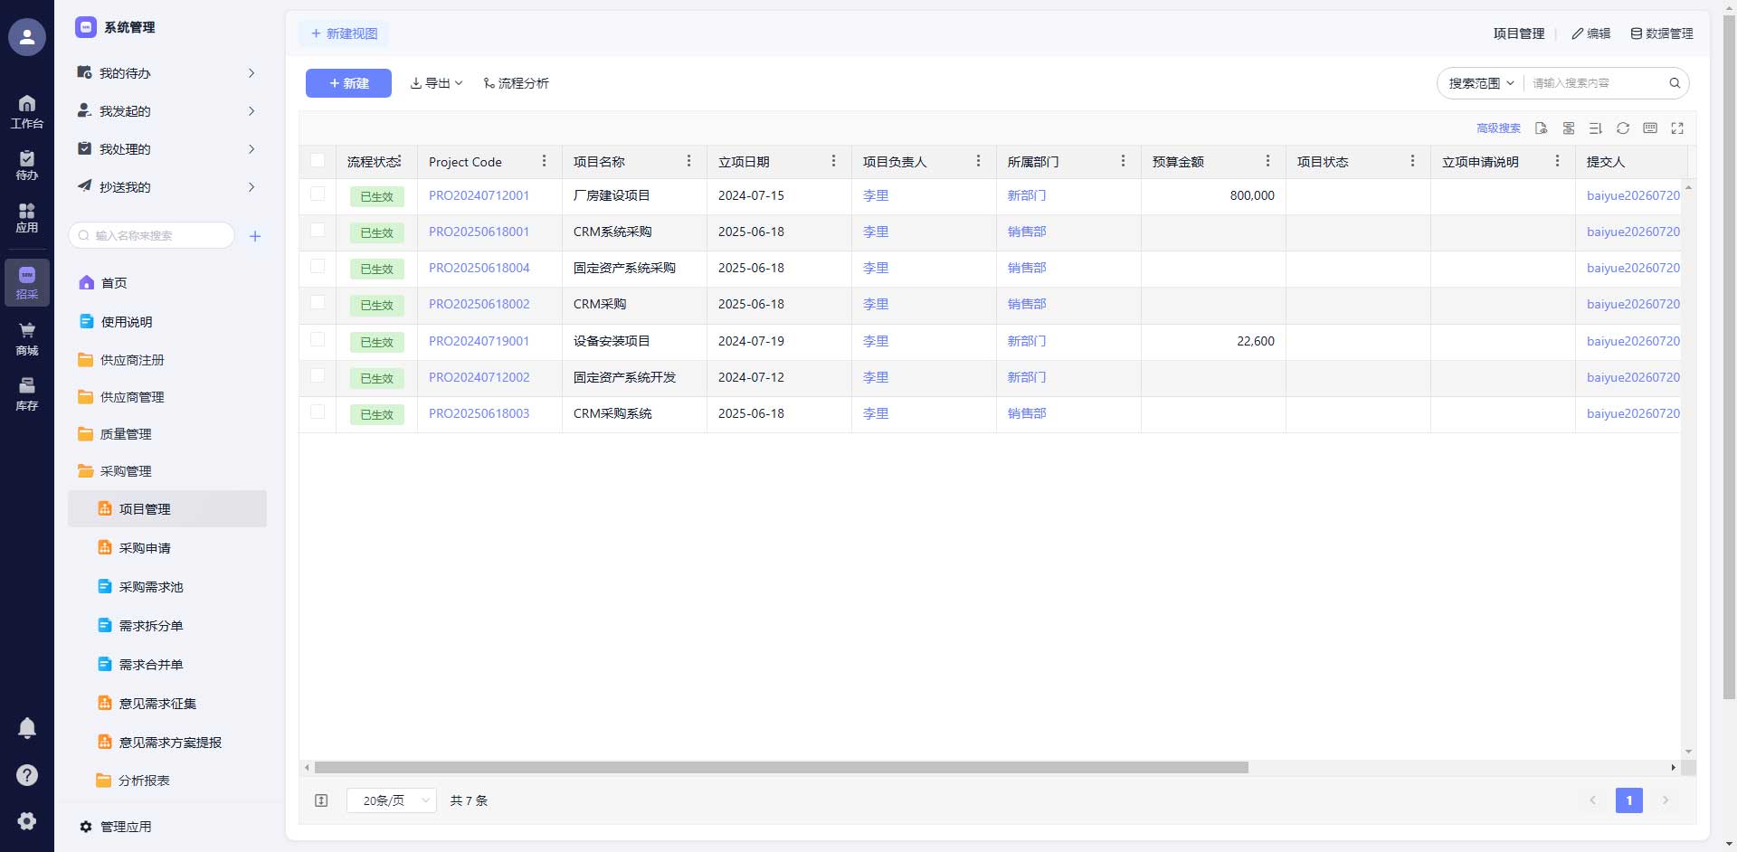Check the row for PRO20250618001
1737x852 pixels.
[318, 230]
